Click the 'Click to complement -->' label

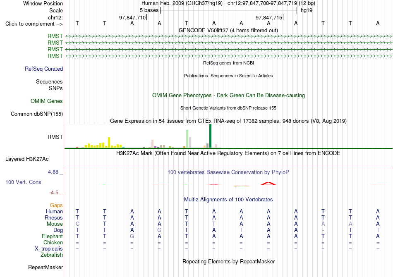pos(34,24)
